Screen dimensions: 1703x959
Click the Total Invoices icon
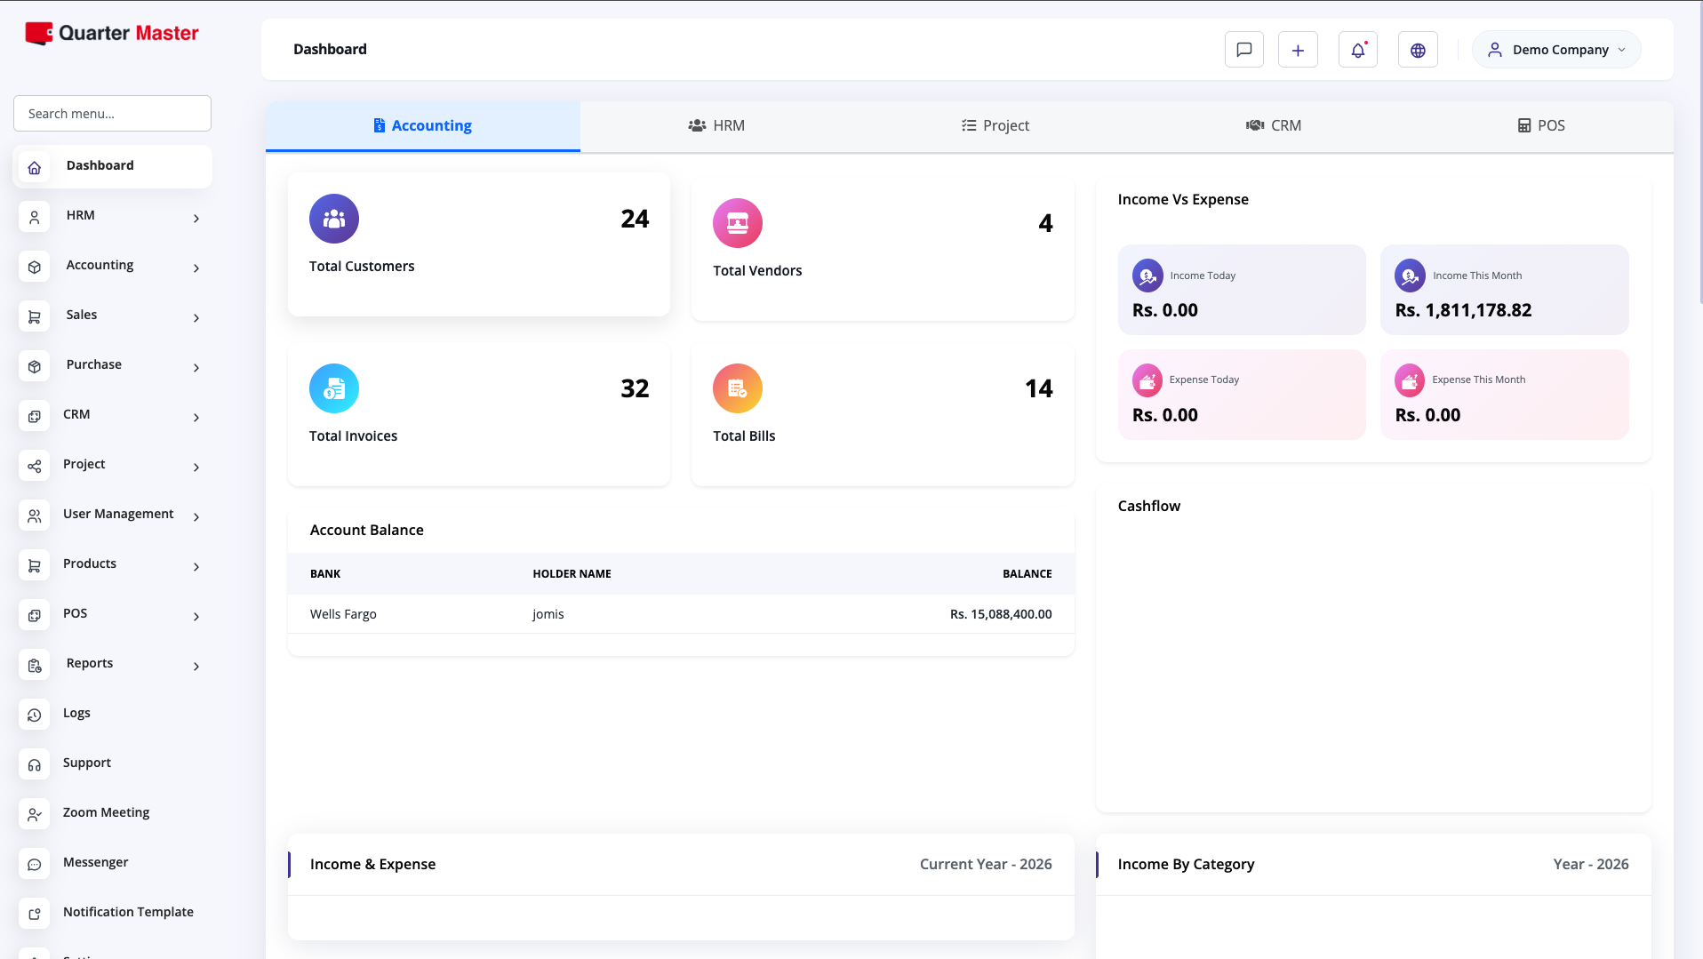pyautogui.click(x=333, y=388)
